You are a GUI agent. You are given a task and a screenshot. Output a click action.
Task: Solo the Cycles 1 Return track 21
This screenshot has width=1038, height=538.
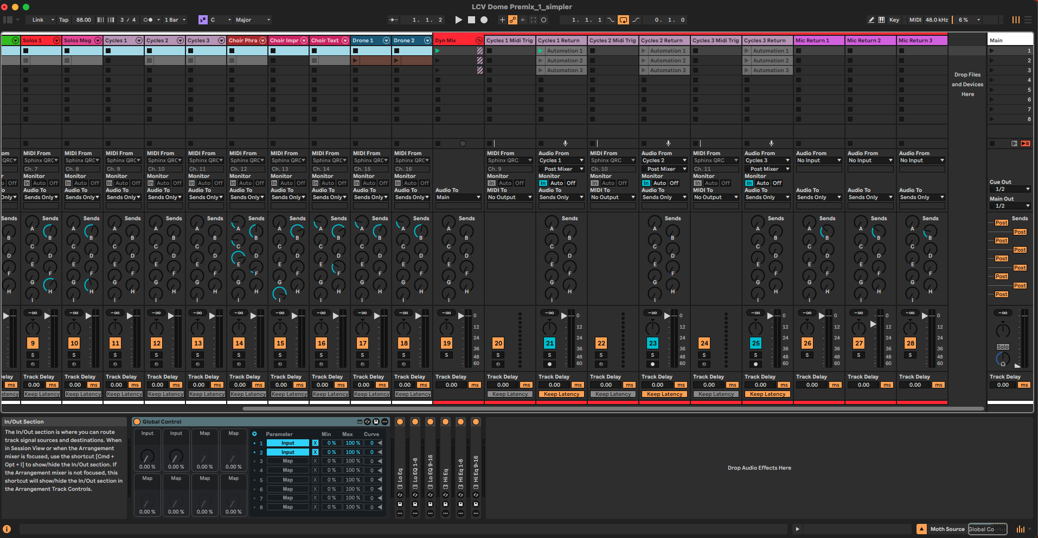tap(549, 355)
